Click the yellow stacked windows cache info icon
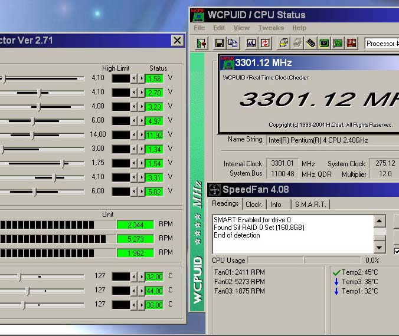 tap(284, 44)
